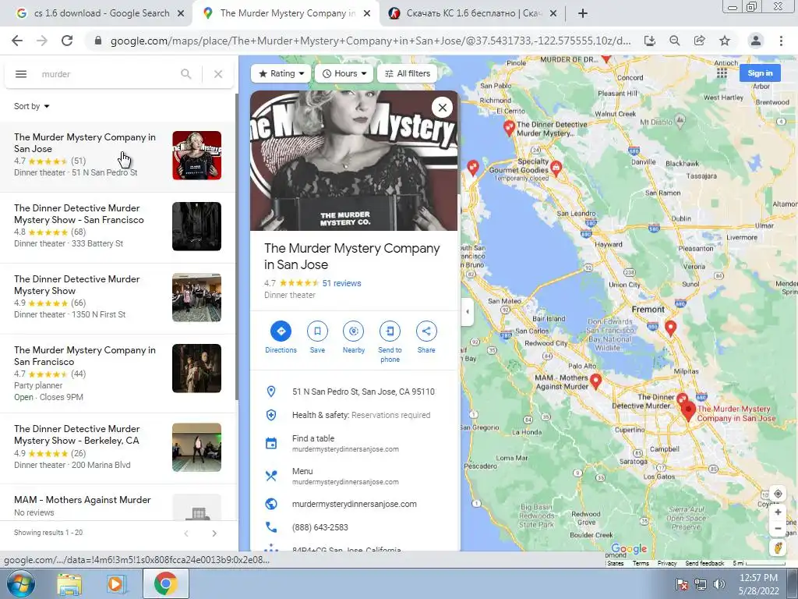Screen dimensions: 798x599
Task: Expand the Rating filter dropdown
Action: point(281,73)
